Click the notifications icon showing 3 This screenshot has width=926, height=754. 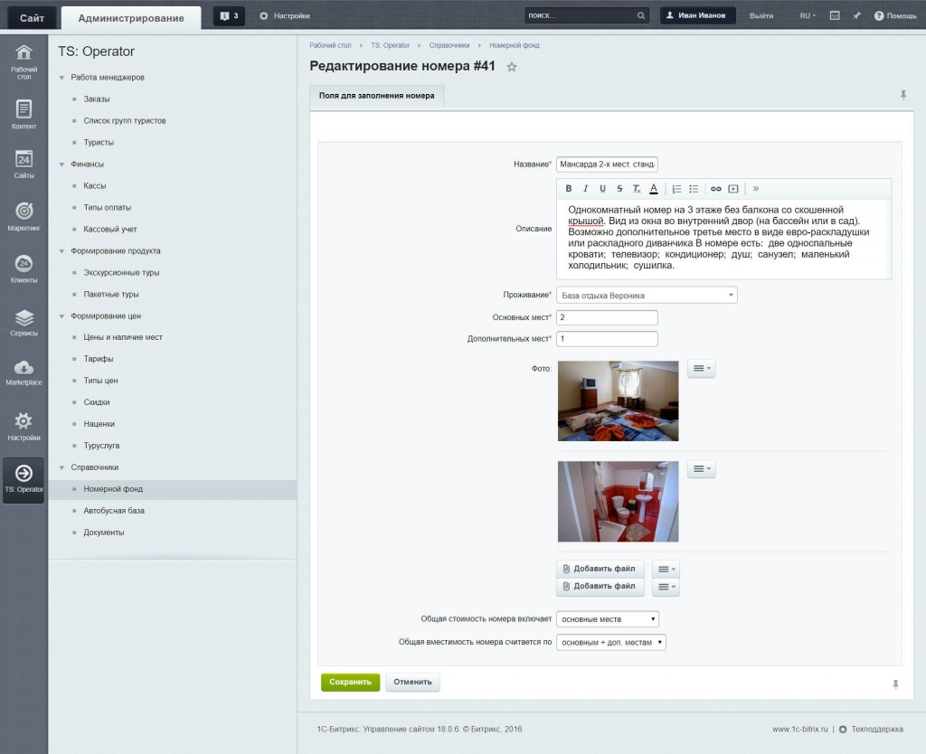(x=229, y=16)
